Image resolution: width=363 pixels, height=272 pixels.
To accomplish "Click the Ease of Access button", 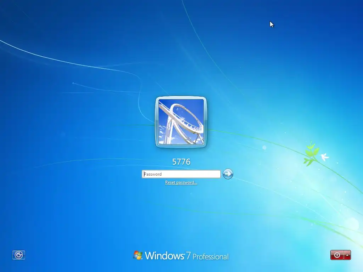I will [19, 255].
